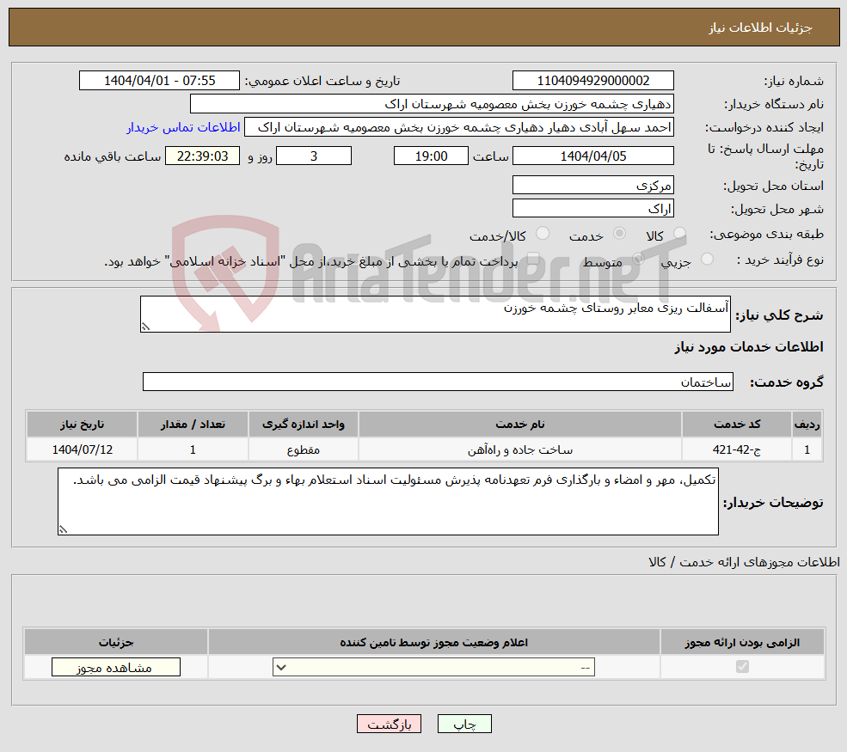This screenshot has width=847, height=752.
Task: Click the remaining days field showing 3
Action: point(314,156)
